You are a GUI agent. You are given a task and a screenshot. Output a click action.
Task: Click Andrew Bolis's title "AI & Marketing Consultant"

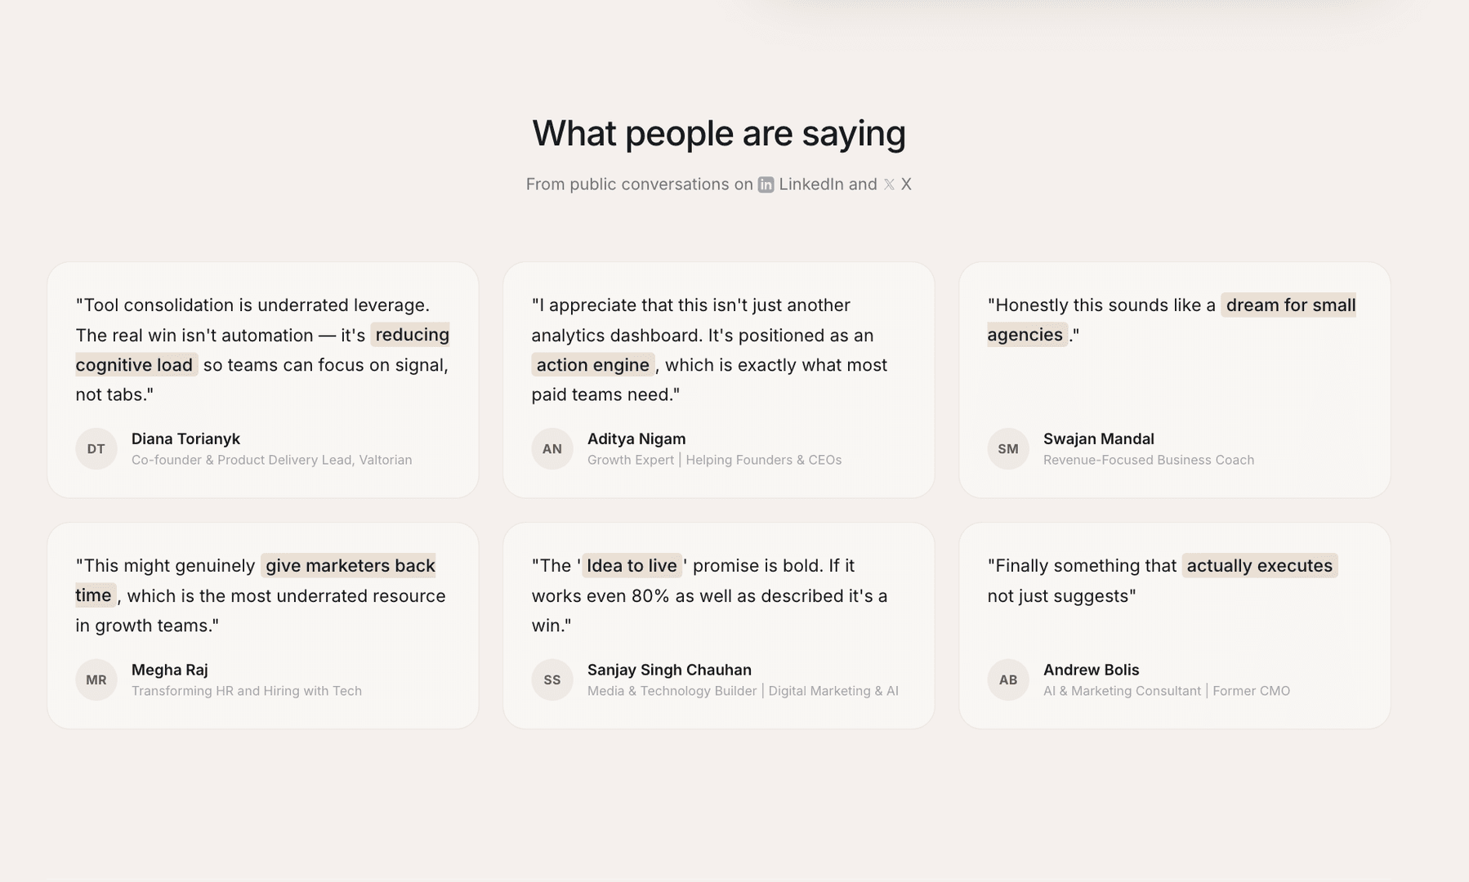(1122, 691)
